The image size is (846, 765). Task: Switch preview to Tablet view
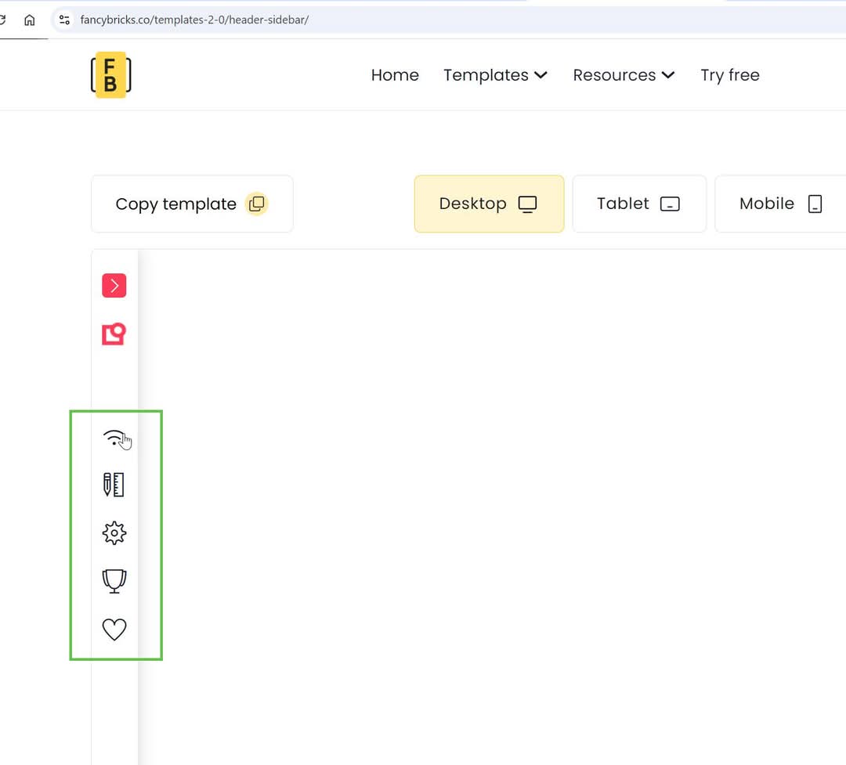638,204
